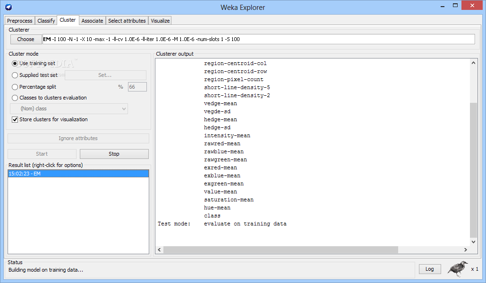Image resolution: width=486 pixels, height=283 pixels.
Task: Select Supplied test set radio button
Action: [15, 75]
